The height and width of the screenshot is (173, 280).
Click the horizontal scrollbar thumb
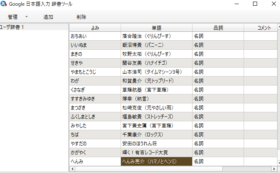(149, 169)
